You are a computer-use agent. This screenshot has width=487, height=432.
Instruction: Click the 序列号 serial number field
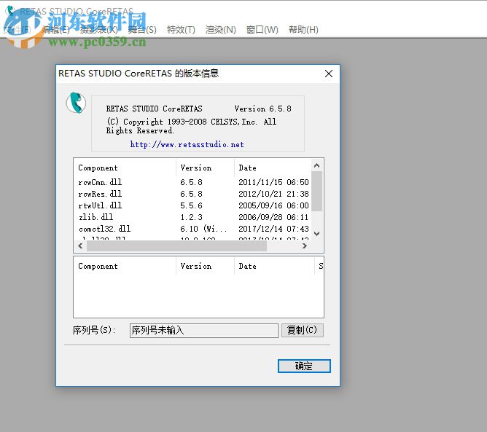(x=203, y=330)
